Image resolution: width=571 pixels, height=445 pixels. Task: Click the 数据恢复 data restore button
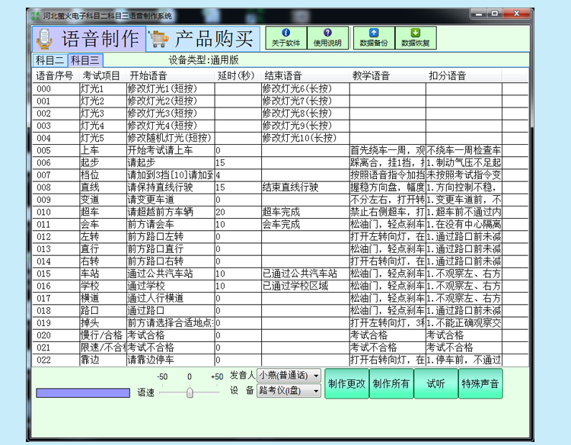pos(416,37)
